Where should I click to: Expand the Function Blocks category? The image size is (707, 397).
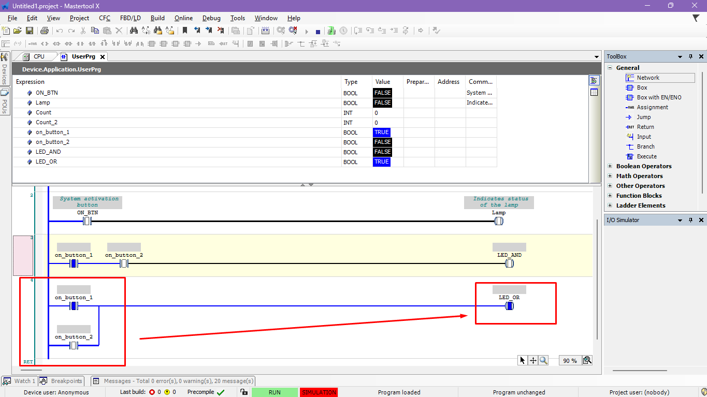610,196
